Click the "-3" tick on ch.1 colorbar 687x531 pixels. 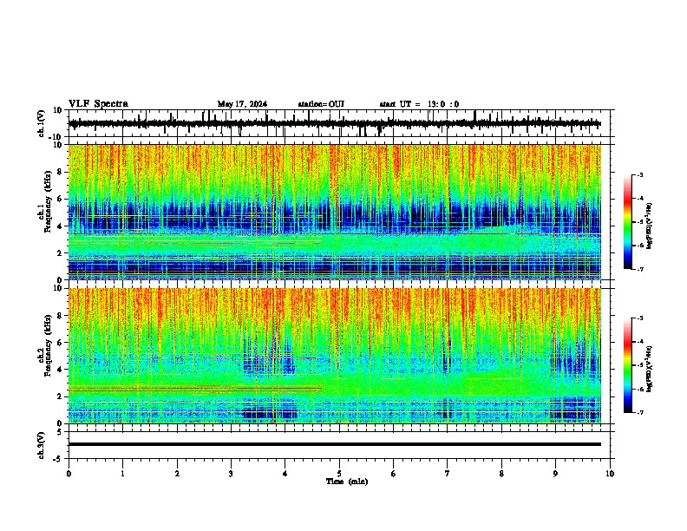point(639,174)
